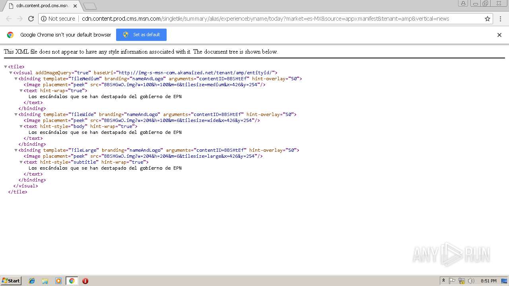Switch to Chrome taskbar button
This screenshot has width=509, height=286.
(72, 281)
